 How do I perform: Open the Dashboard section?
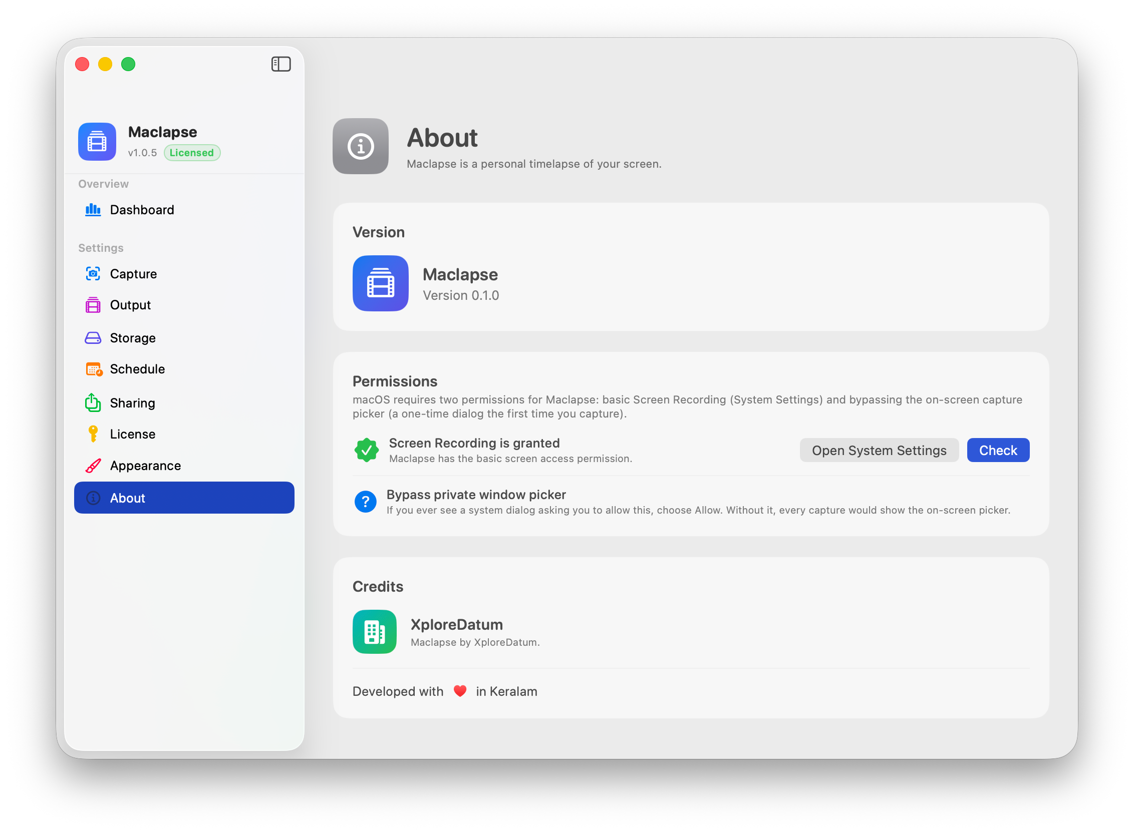tap(184, 209)
